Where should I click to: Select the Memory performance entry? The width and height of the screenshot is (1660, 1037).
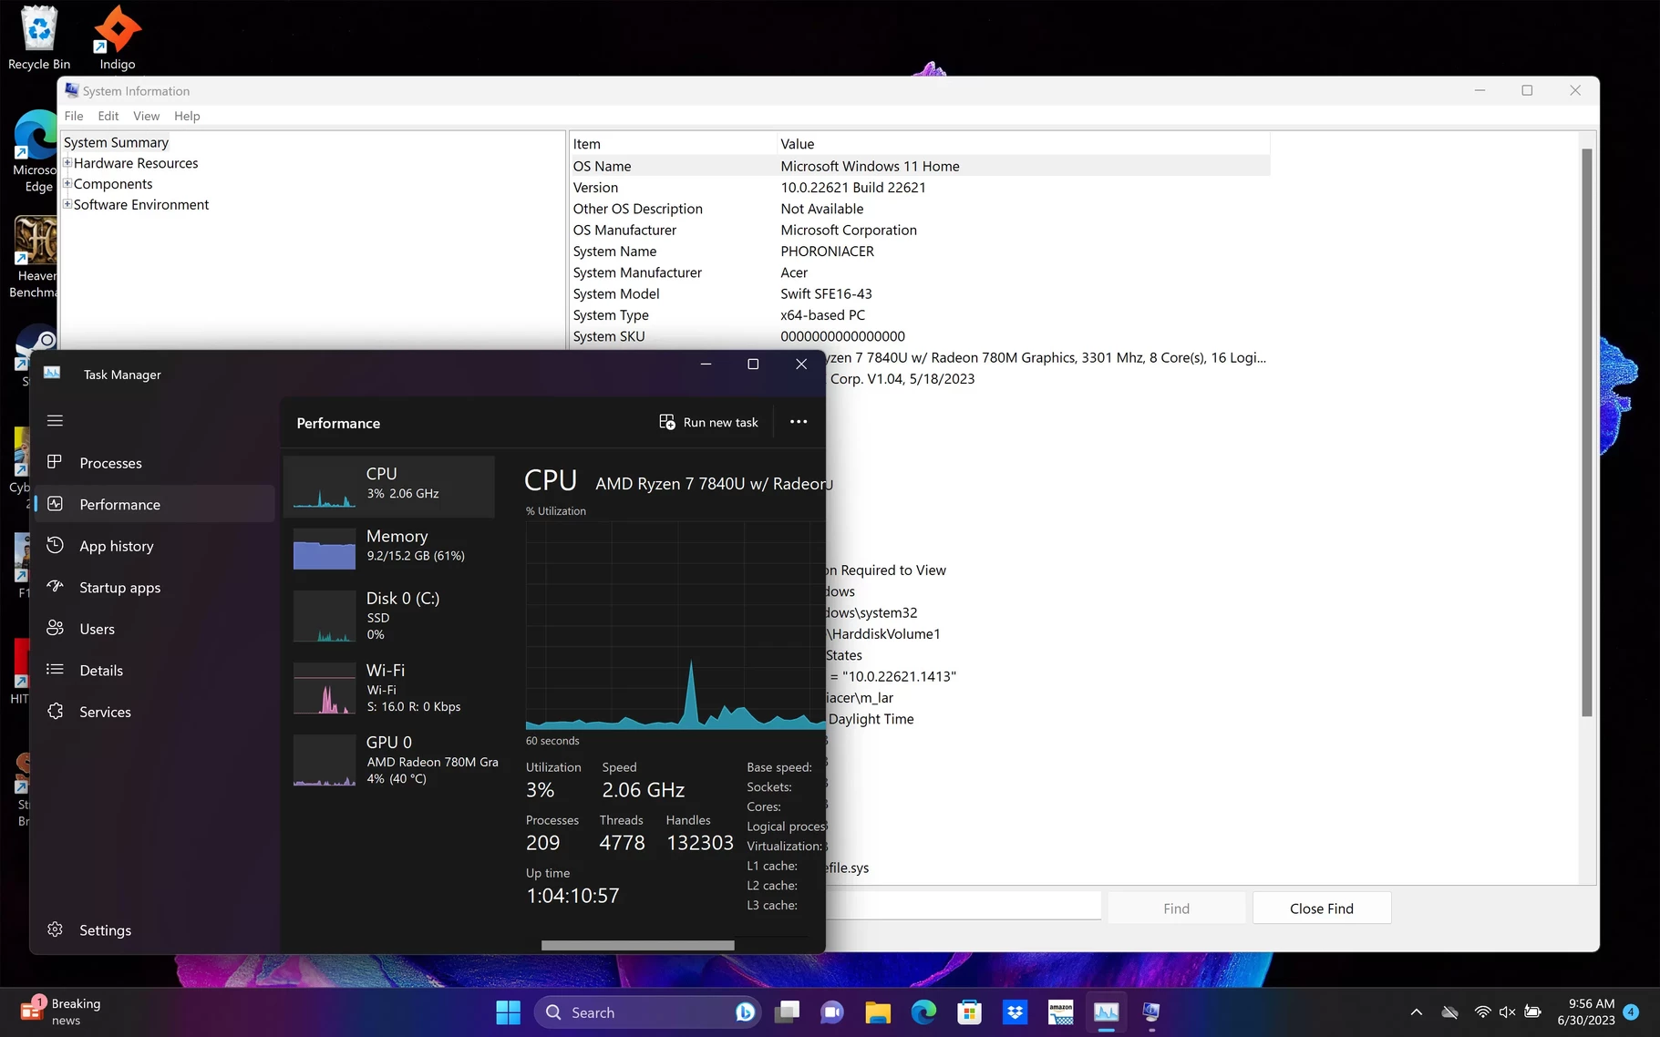(389, 548)
